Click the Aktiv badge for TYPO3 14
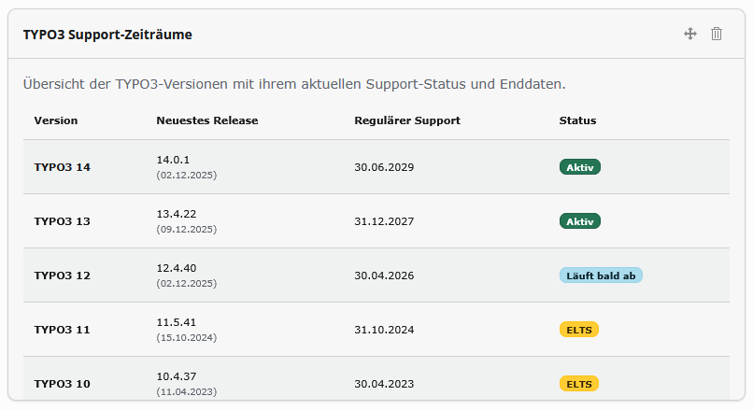 click(x=579, y=167)
